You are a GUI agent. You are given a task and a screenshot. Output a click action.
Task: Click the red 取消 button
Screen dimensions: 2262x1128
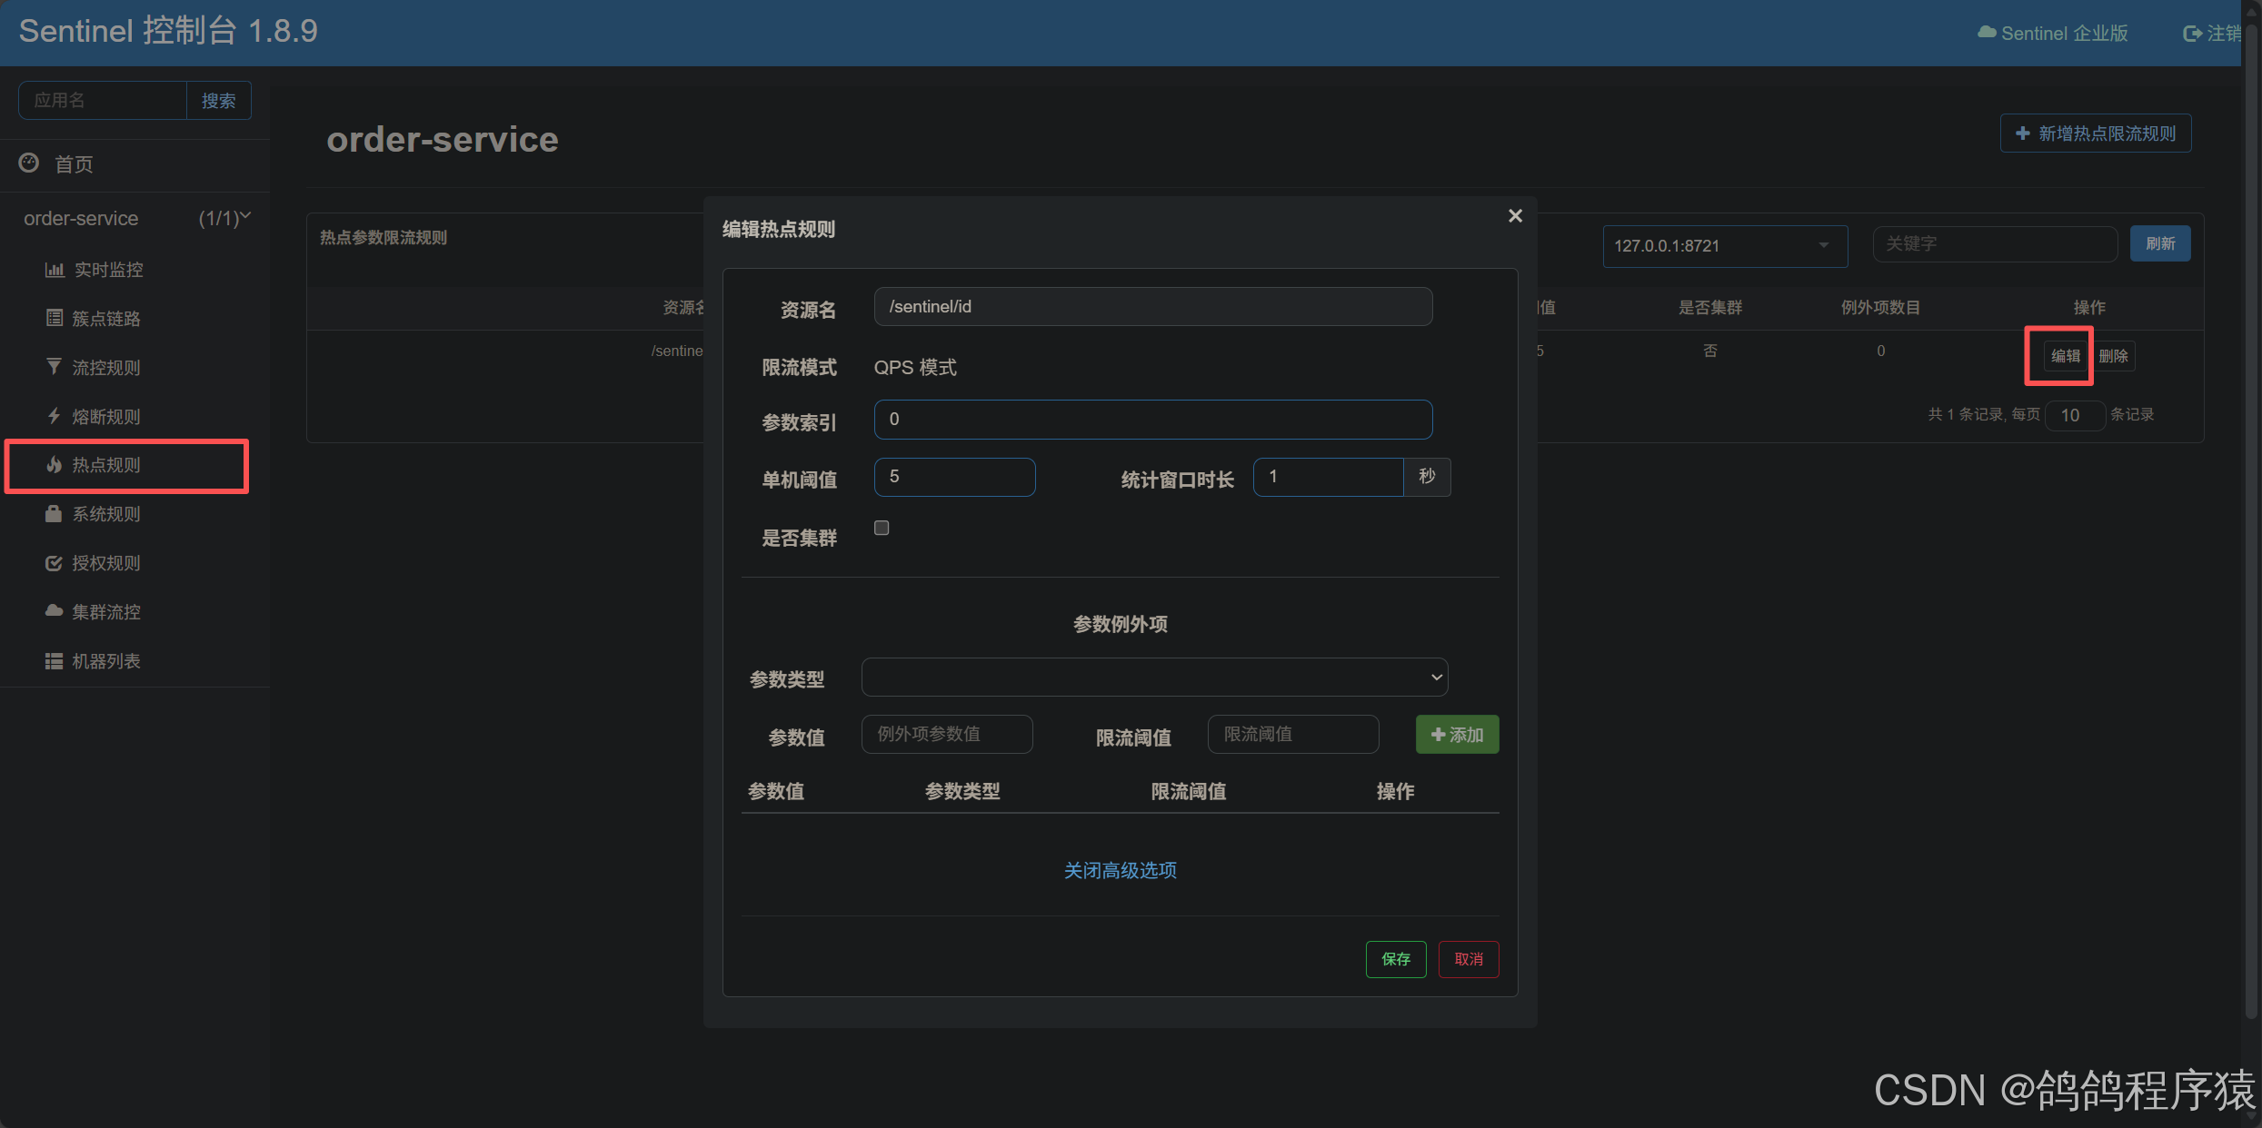[1468, 959]
